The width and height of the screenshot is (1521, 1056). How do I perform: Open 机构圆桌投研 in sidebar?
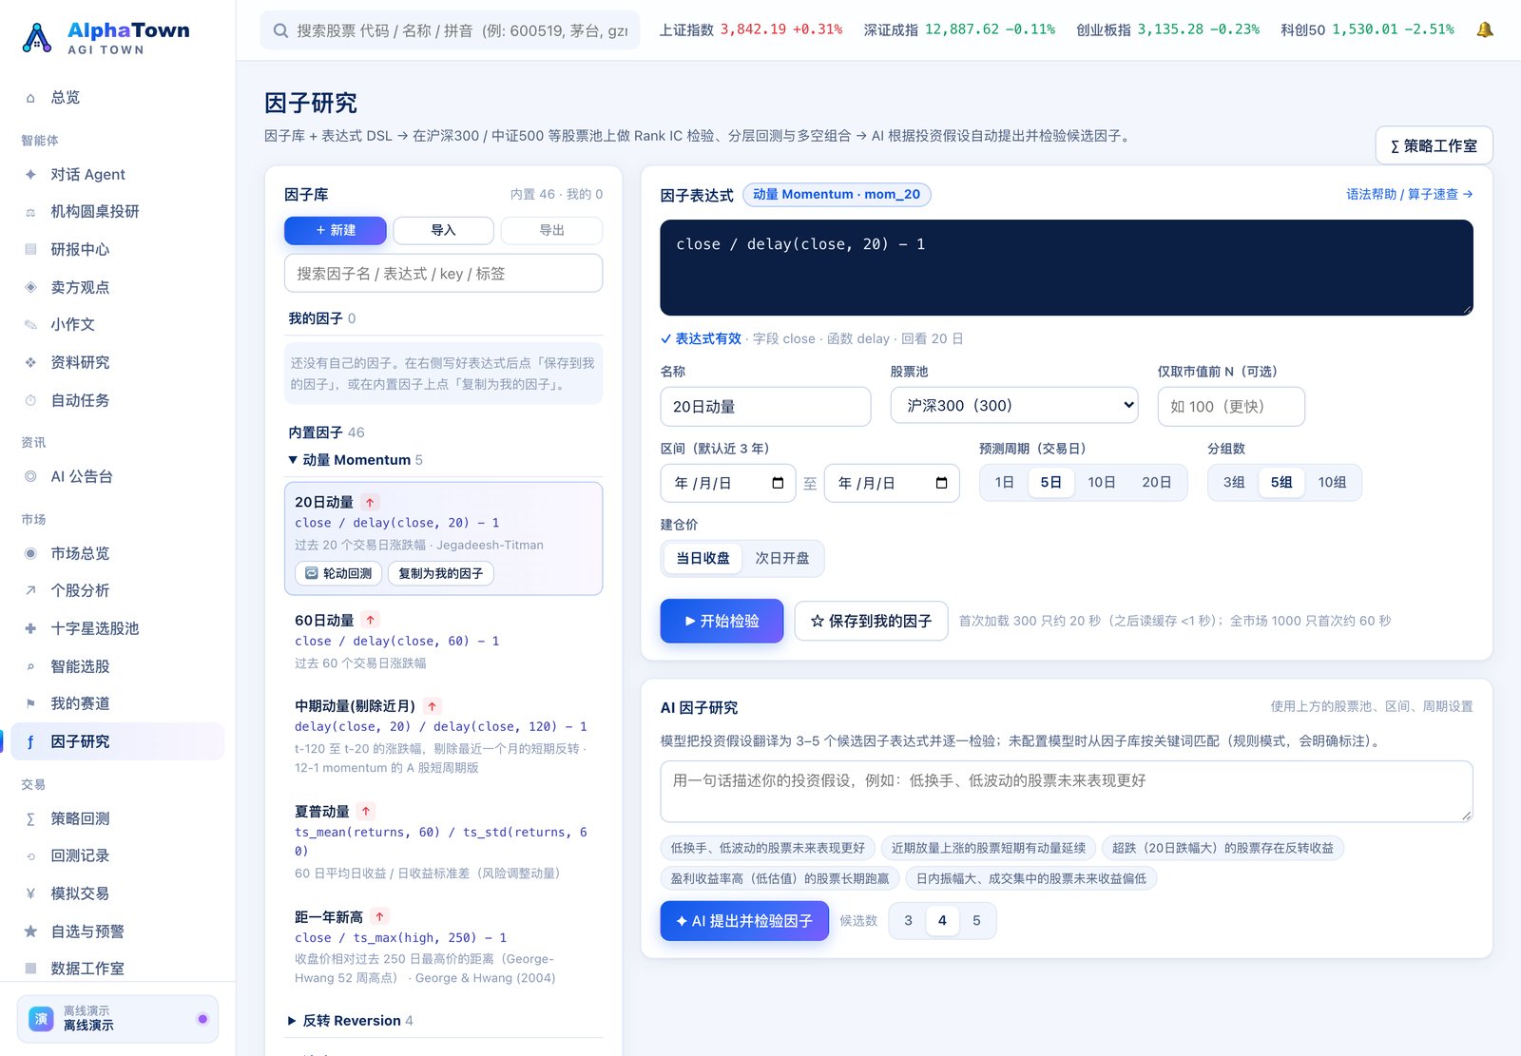click(x=118, y=211)
